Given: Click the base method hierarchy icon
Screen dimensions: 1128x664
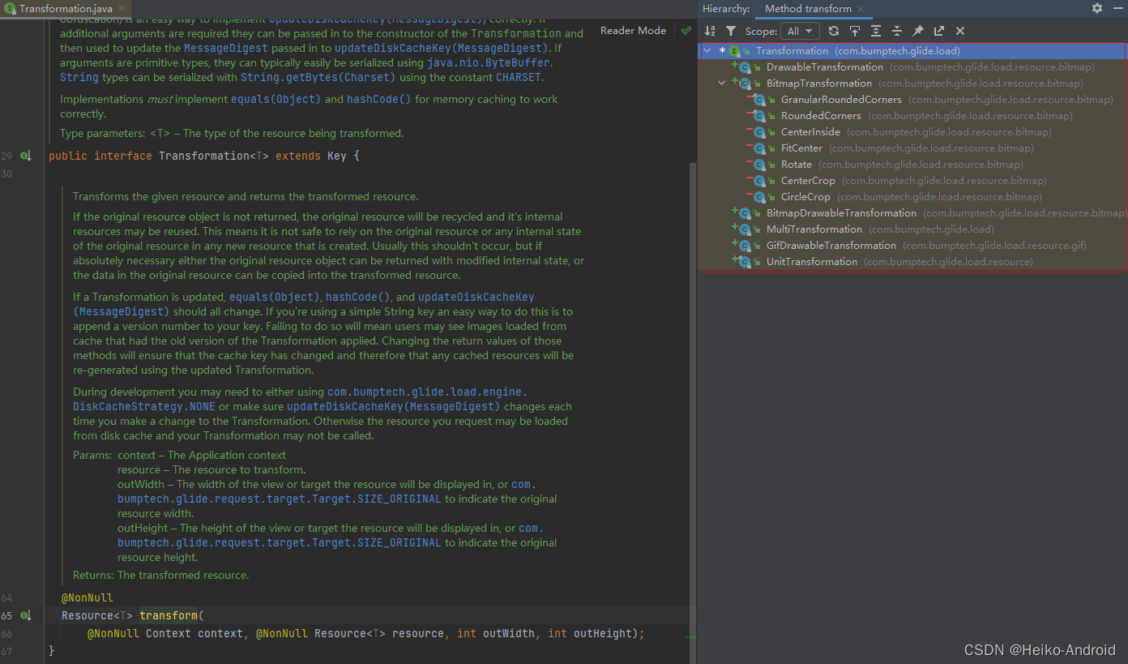Looking at the screenshot, I should (x=855, y=31).
